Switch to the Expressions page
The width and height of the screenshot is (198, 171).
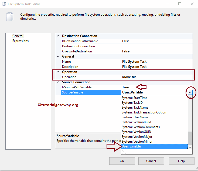point(21,41)
